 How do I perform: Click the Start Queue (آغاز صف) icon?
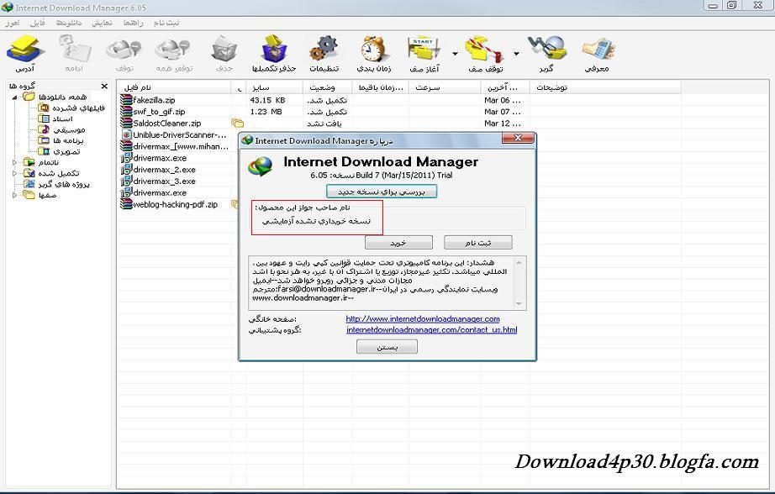pos(424,50)
